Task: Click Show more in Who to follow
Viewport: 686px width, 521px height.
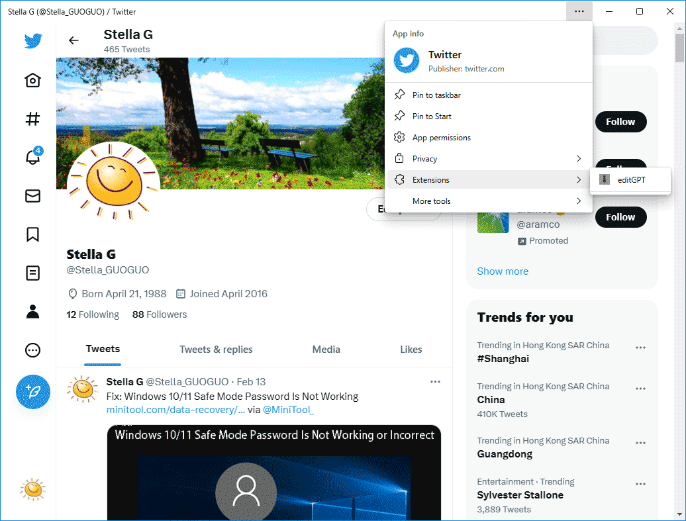Action: tap(503, 271)
